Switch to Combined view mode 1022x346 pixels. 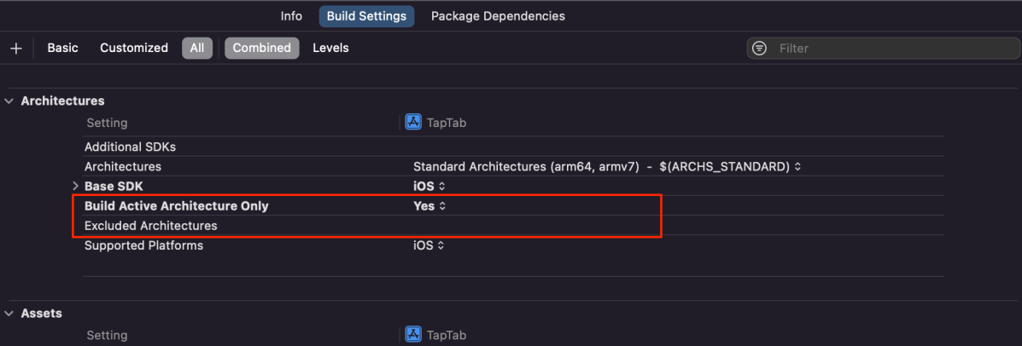[x=261, y=49]
